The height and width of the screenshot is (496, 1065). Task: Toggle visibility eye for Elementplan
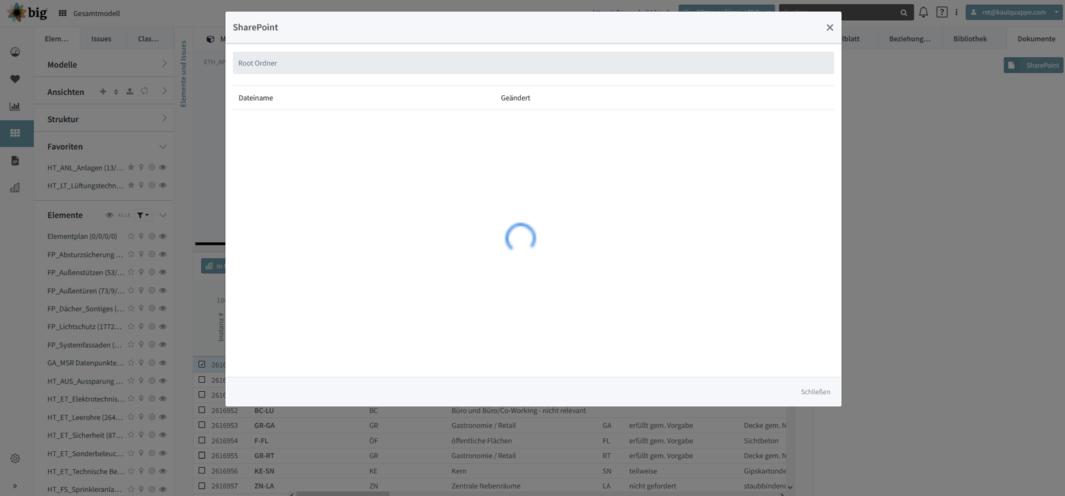(163, 237)
